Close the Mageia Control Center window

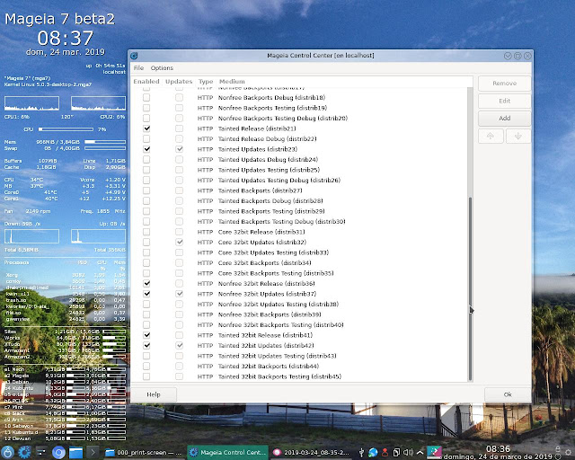click(527, 56)
